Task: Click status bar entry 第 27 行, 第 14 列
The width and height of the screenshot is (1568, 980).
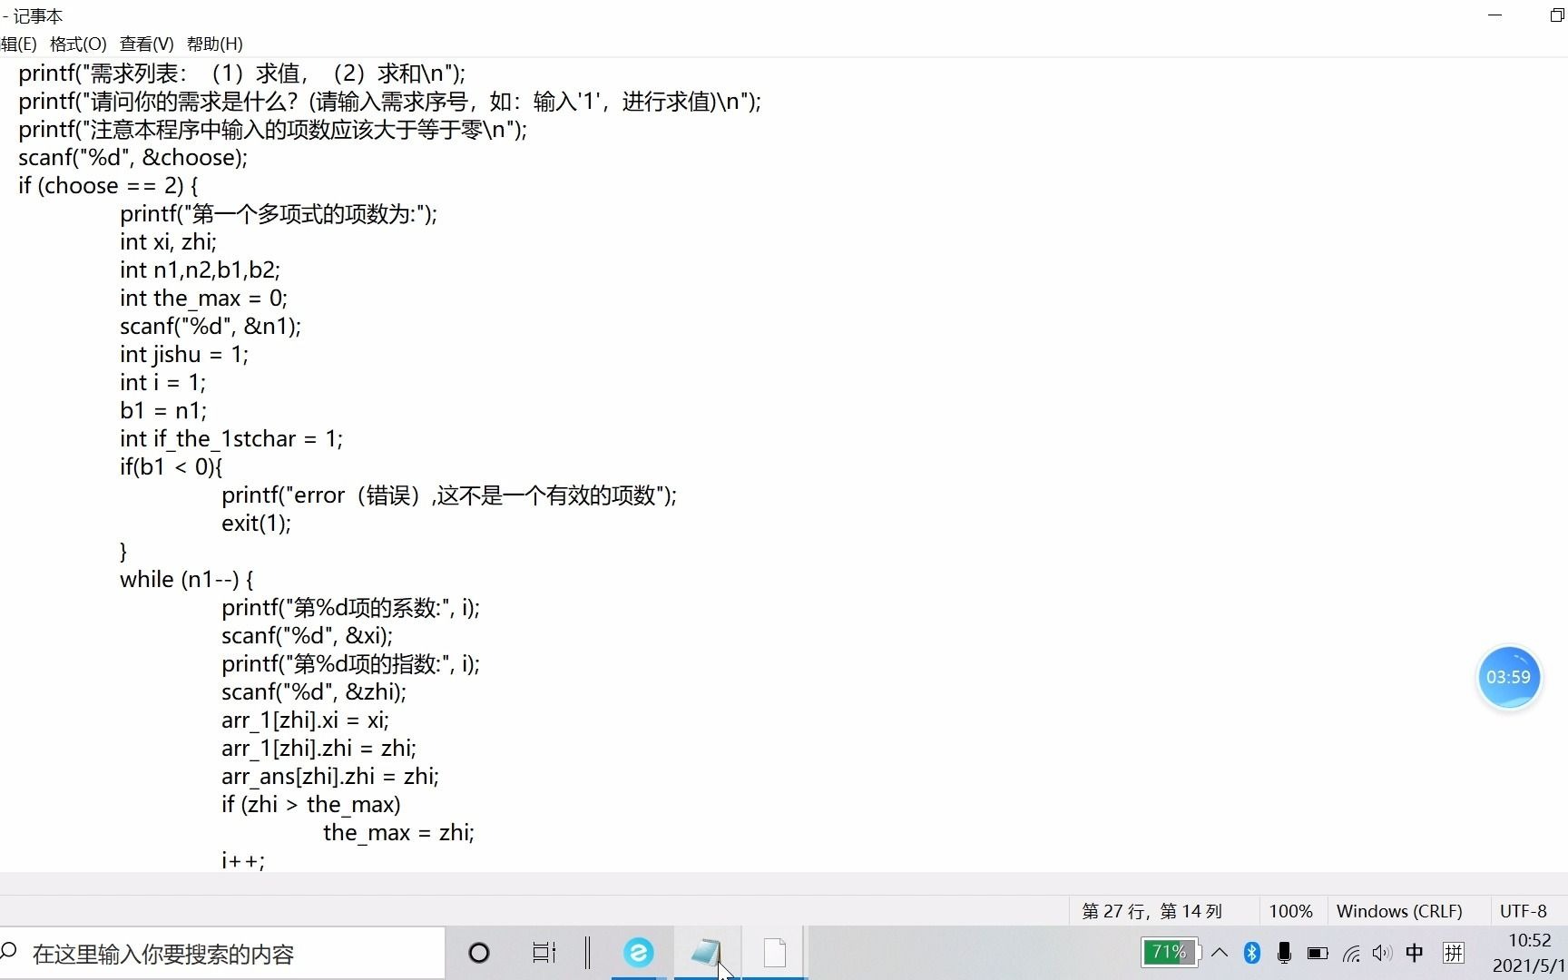Action: (x=1151, y=911)
